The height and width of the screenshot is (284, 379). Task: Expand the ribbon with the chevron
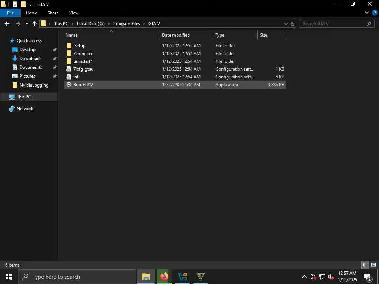(367, 13)
